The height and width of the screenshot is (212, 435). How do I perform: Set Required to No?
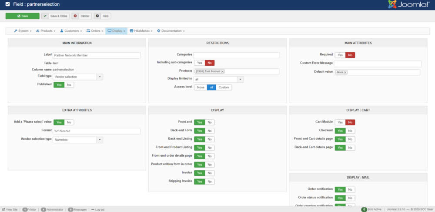[350, 55]
